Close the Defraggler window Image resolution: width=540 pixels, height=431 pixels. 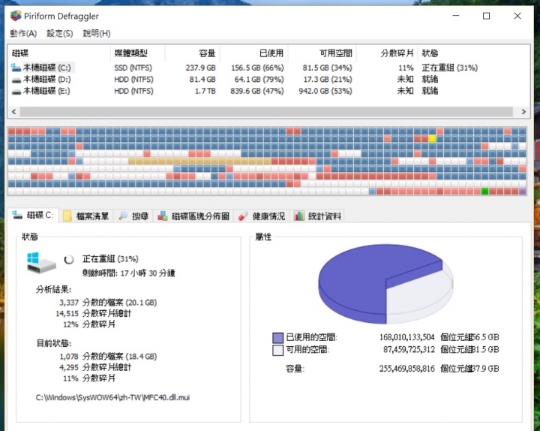pyautogui.click(x=517, y=16)
